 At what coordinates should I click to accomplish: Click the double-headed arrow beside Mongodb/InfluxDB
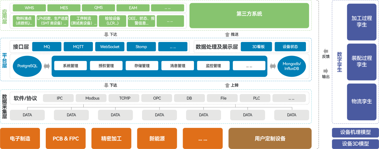coord(272,65)
